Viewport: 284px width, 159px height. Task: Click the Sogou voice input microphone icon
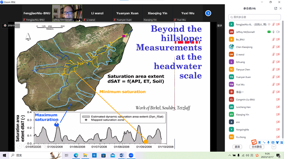[268, 142]
